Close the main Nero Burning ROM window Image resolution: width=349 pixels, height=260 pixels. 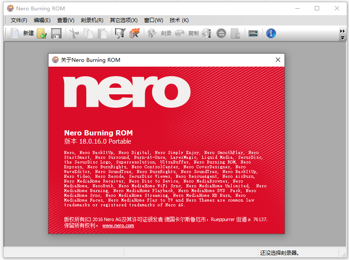click(x=337, y=9)
